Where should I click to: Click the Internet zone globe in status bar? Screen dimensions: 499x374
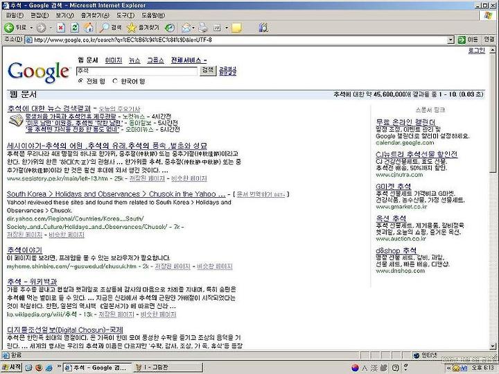coord(417,355)
